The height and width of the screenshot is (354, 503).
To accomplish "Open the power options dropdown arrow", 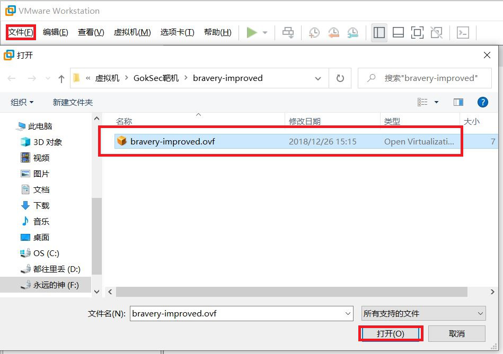I will coord(265,32).
